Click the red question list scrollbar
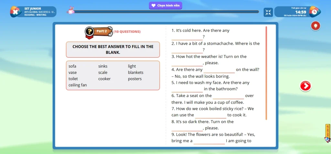The height and width of the screenshot is (154, 331). pos(266,73)
